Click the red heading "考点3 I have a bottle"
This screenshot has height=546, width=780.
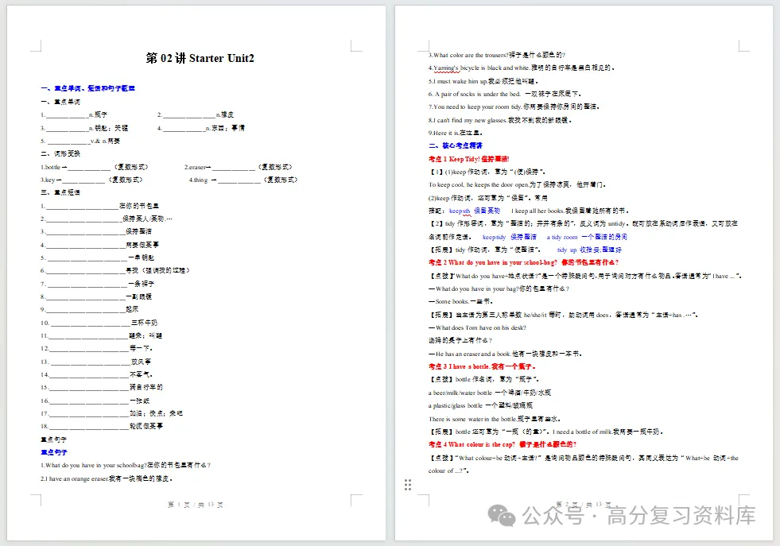482,366
